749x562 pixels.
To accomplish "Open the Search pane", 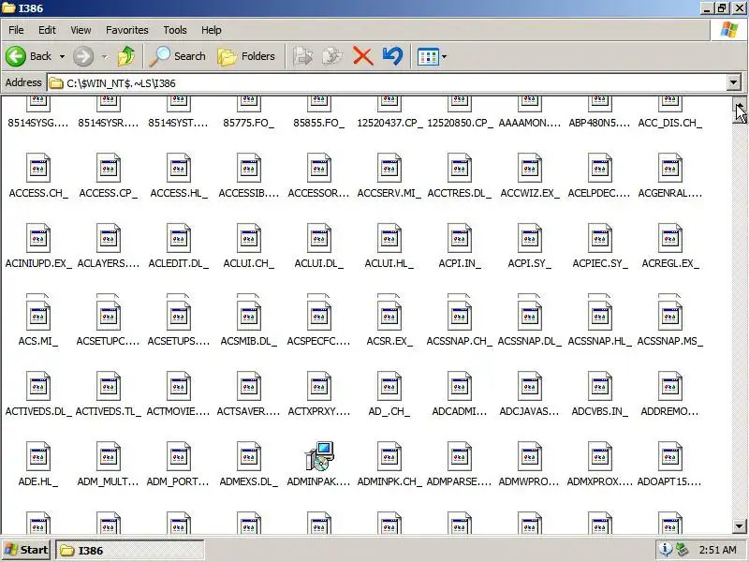I will (x=177, y=56).
